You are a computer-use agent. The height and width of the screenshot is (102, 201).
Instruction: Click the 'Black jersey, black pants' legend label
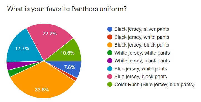tap(142, 45)
